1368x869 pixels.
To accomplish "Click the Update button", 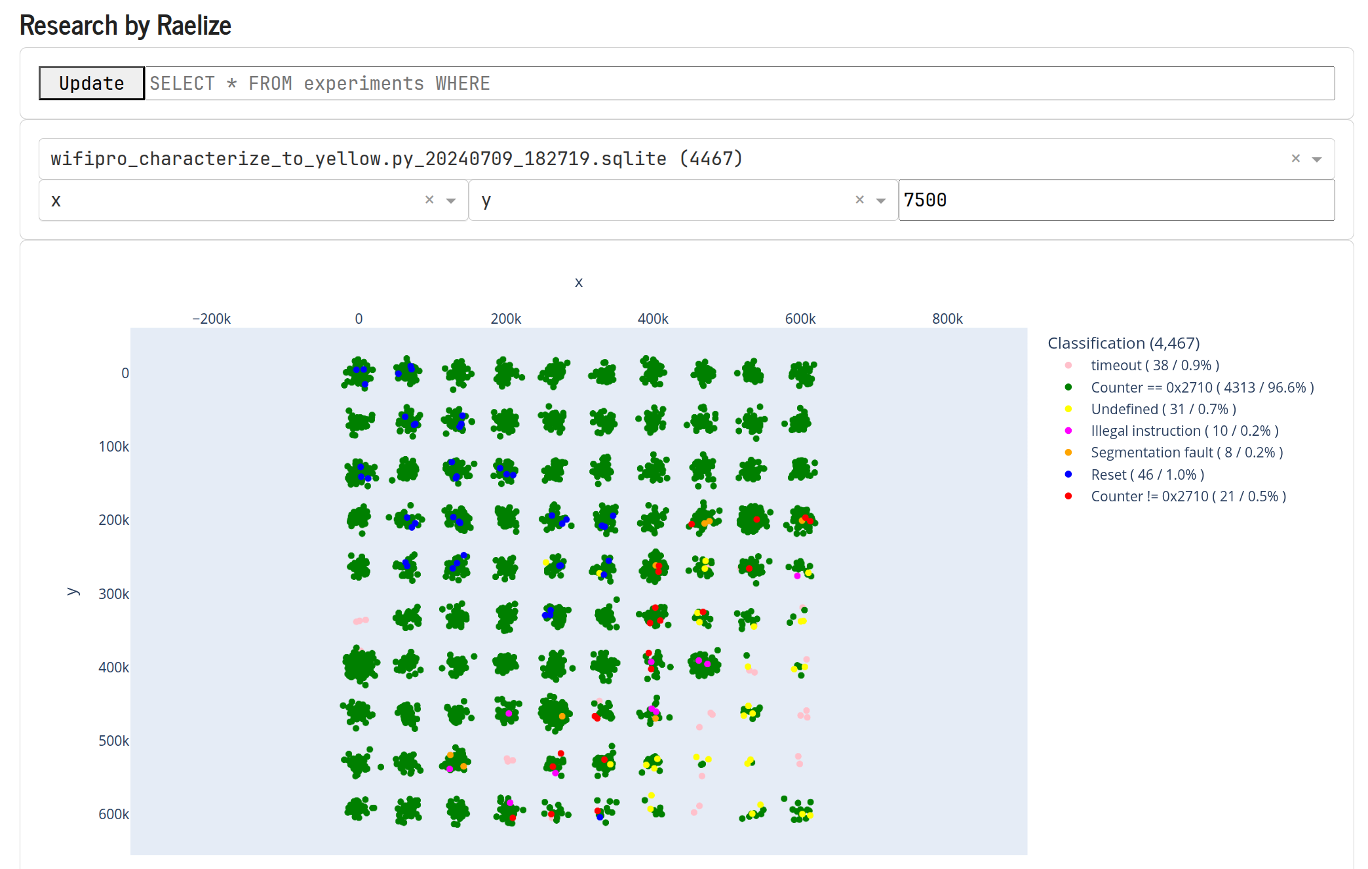I will coord(91,83).
